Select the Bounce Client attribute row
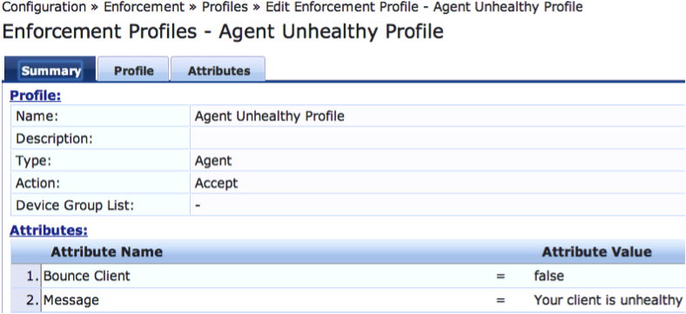This screenshot has height=314, width=686. point(348,276)
